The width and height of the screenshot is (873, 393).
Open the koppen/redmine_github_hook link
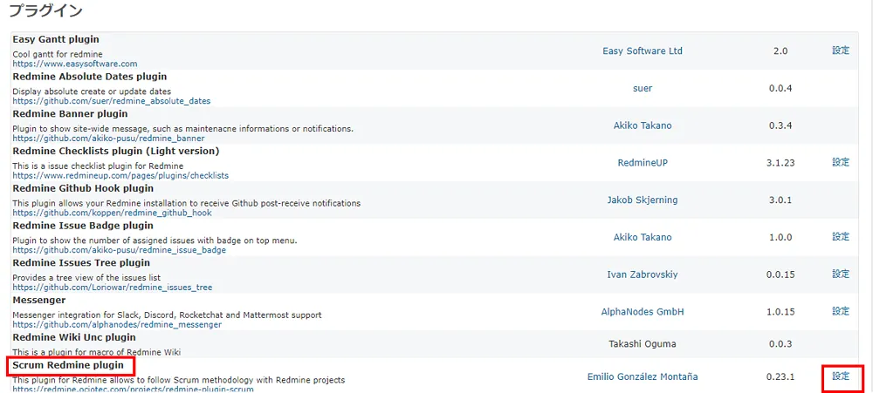(112, 213)
